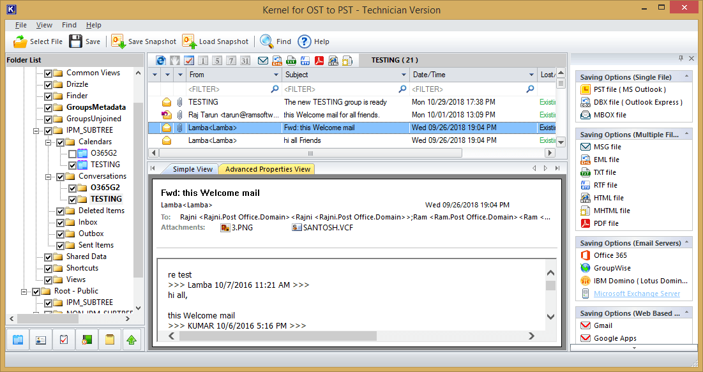Collapse Saving Options (Email Servers) section
The height and width of the screenshot is (372, 703).
pos(686,242)
